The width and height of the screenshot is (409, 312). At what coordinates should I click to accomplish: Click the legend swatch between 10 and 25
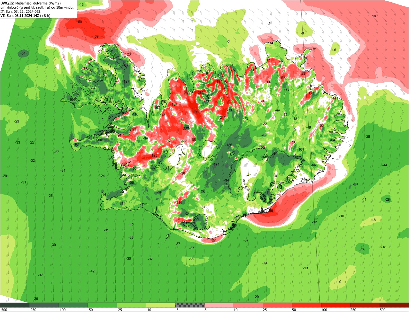pos(248,305)
